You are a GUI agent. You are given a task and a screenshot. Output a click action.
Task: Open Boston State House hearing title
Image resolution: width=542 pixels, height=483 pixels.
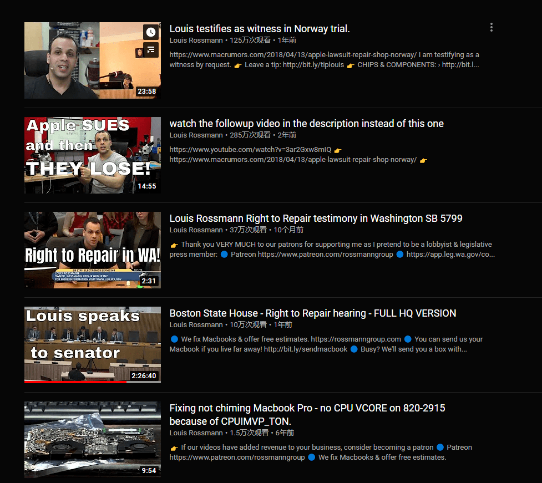coord(313,313)
